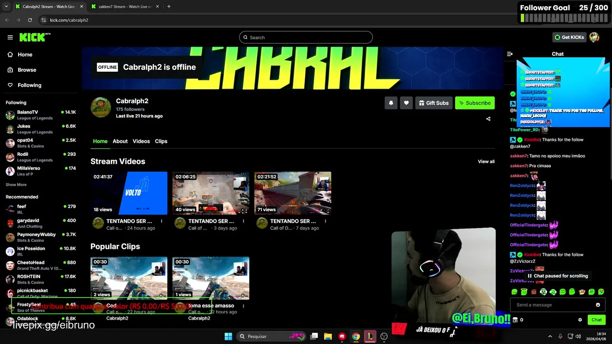
Task: Switch to the Clips tab
Action: pos(161,141)
